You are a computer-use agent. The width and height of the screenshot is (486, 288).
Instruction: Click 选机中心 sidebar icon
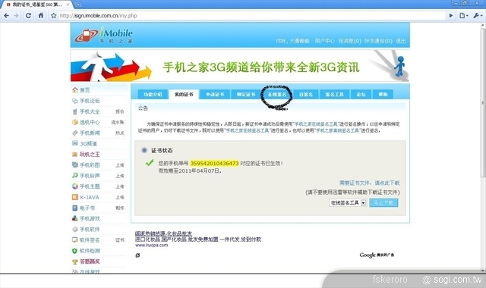click(x=74, y=122)
